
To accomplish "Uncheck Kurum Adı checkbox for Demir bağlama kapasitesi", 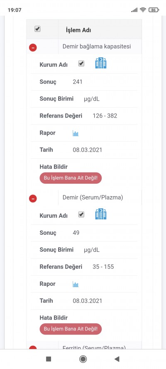I will point(81,64).
